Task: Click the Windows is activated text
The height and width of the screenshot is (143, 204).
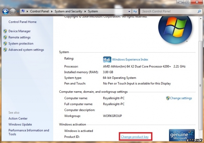Action: coord(79,131)
